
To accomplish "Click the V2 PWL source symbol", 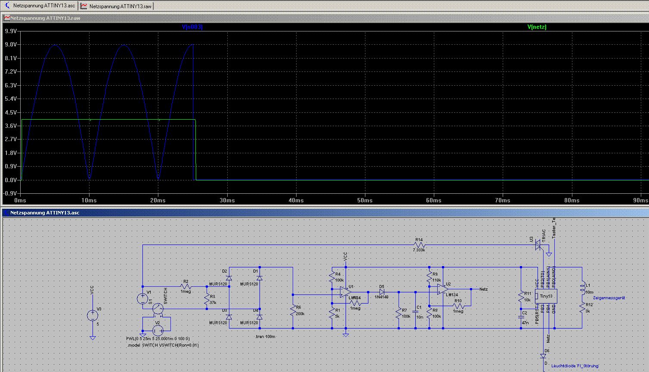I will click(158, 330).
